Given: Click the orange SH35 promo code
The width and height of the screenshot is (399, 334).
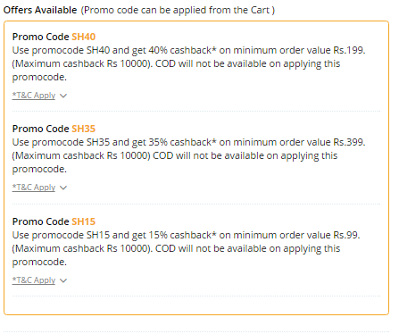Looking at the screenshot, I should tap(84, 129).
